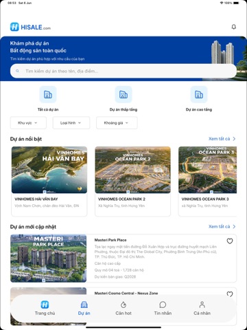Go to the Trang chủ tab
247x330 pixels.
click(x=45, y=308)
